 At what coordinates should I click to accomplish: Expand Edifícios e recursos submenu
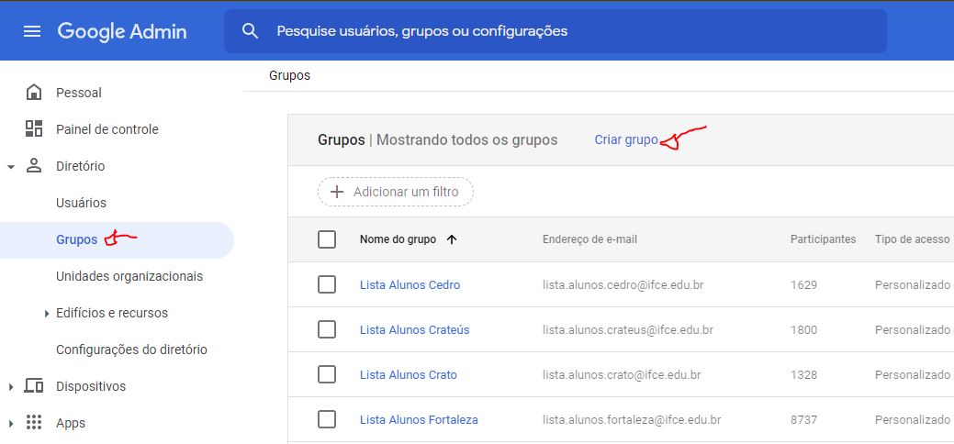coord(47,313)
